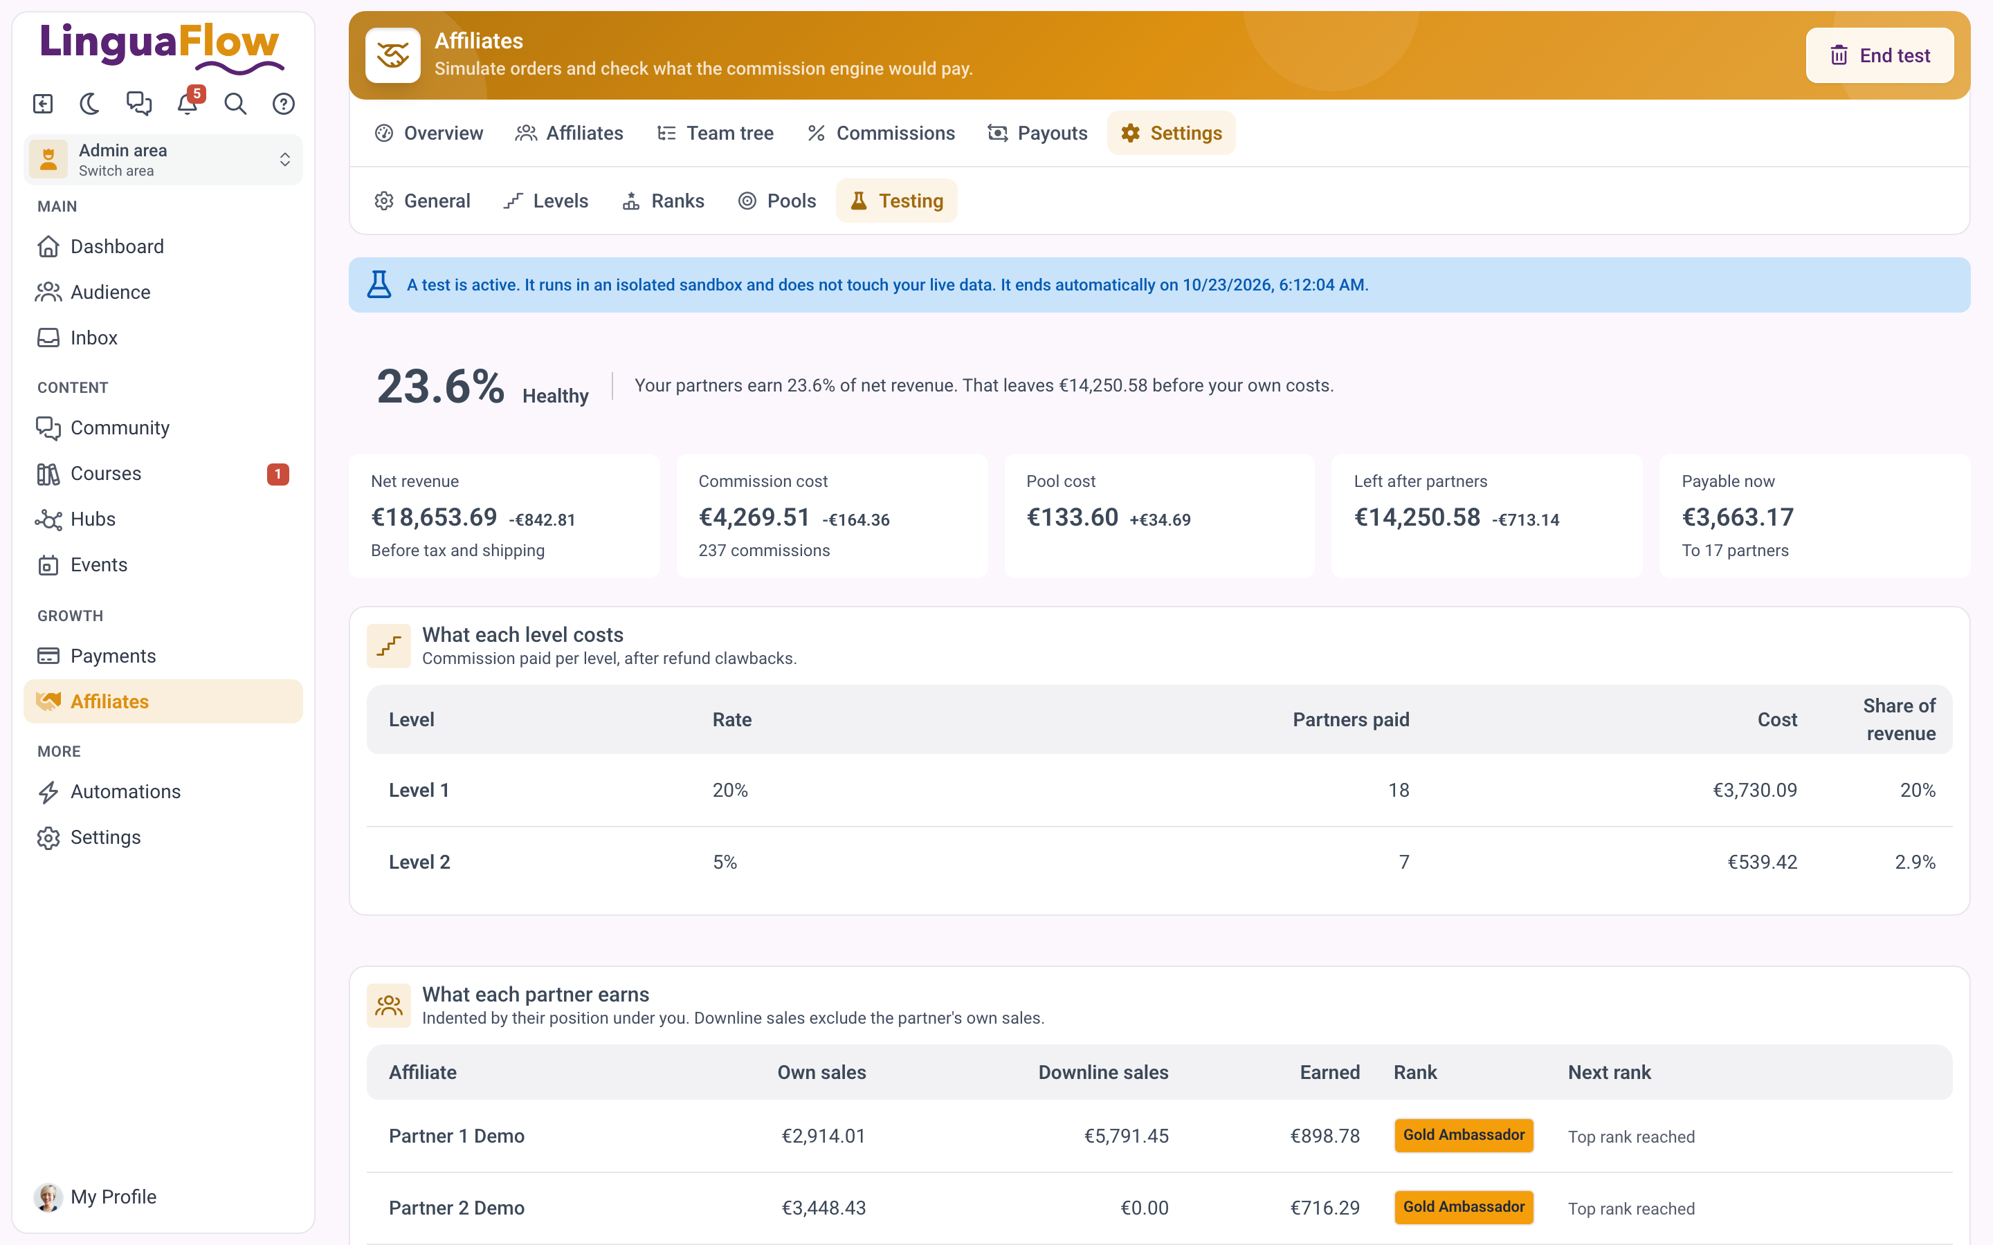The height and width of the screenshot is (1245, 1993).
Task: Click the Admin area avatar icon
Action: tap(48, 159)
